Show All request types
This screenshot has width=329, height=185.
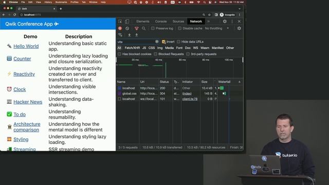[119, 48]
